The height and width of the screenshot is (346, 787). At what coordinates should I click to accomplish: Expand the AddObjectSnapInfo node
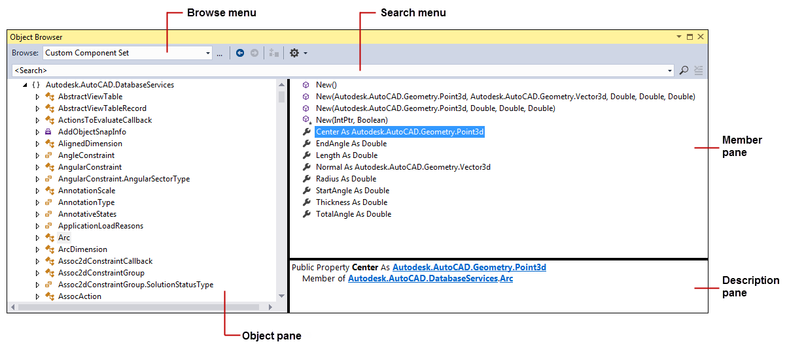(37, 132)
